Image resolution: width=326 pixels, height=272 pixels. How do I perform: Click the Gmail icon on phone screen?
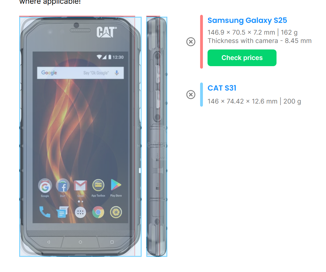tap(80, 185)
